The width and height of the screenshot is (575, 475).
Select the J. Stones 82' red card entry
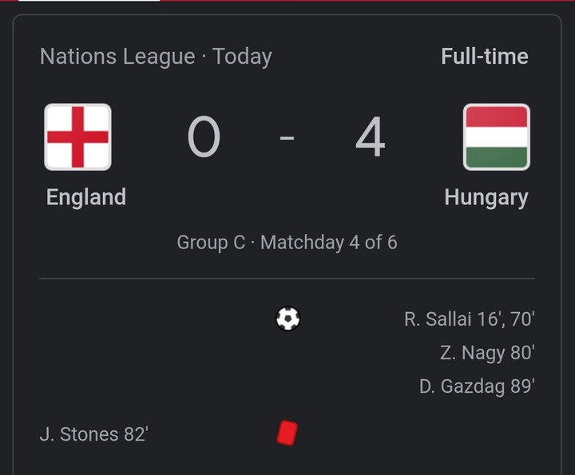pos(94,434)
